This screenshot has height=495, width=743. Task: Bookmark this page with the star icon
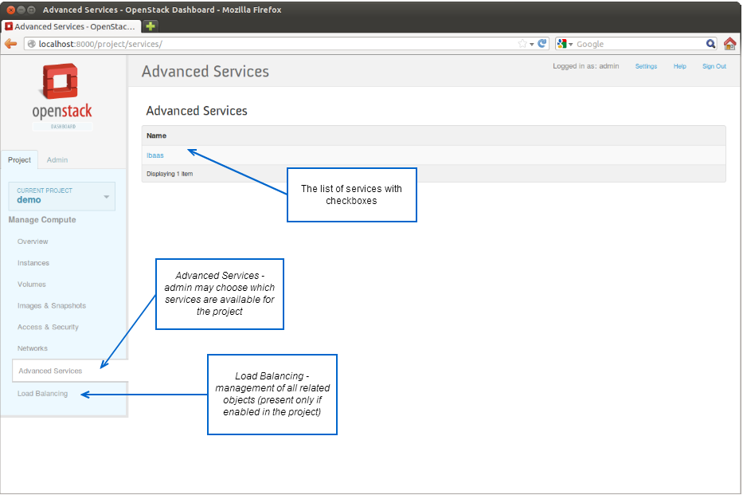coord(522,44)
